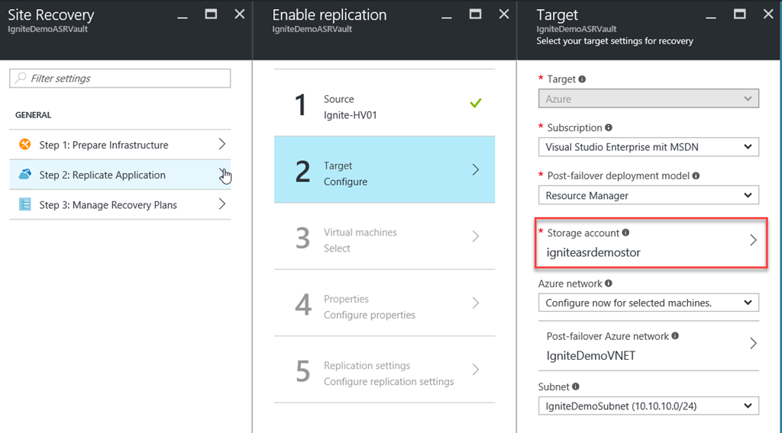Open Post-failover deployment model dropdown

[x=648, y=195]
